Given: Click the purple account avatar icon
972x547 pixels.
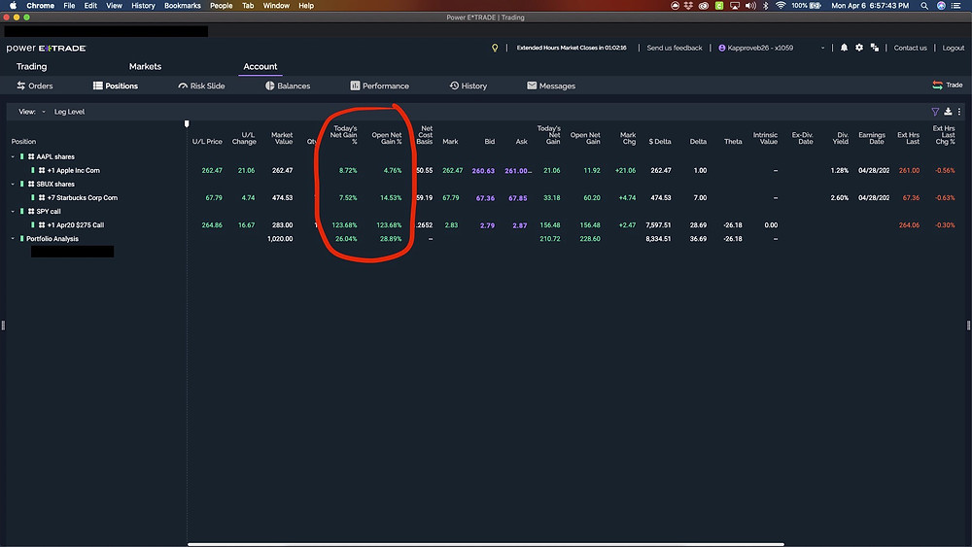Looking at the screenshot, I should (721, 48).
